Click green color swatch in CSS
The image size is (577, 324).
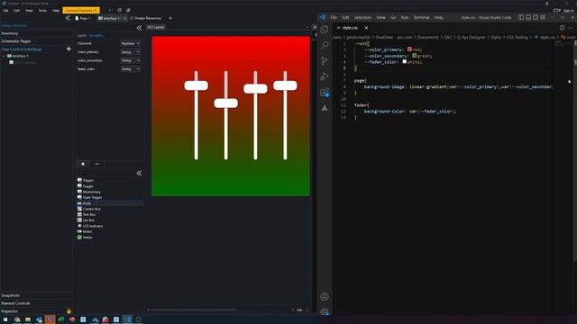click(x=415, y=56)
